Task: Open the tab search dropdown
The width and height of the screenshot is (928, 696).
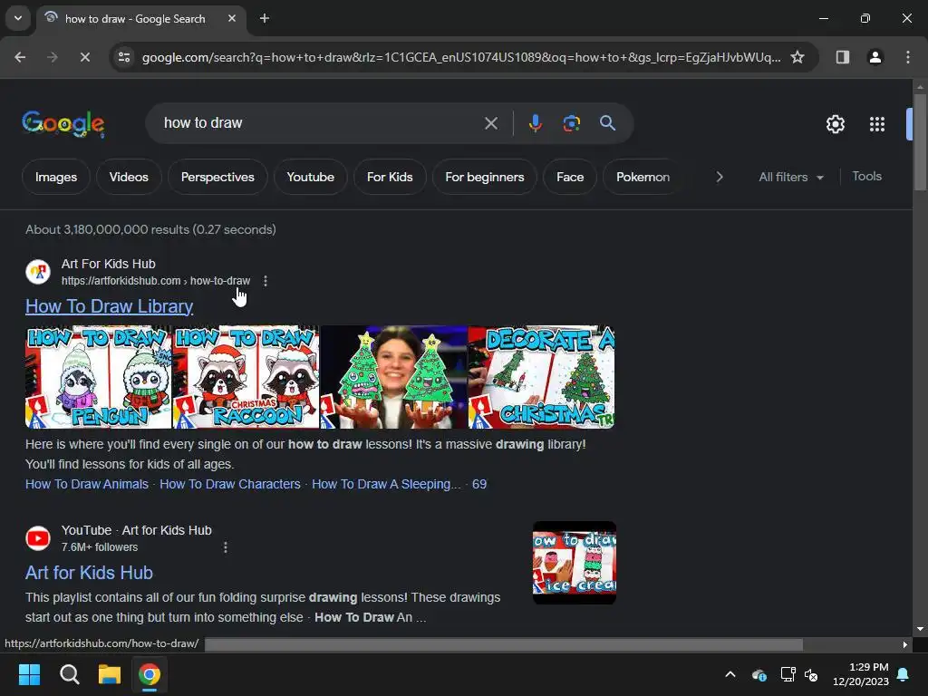Action: tap(18, 18)
